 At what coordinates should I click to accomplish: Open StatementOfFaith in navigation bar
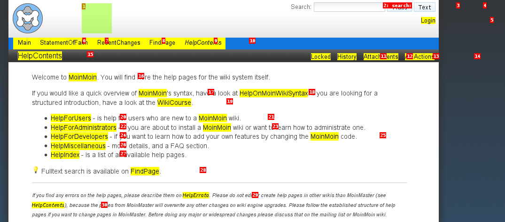[x=64, y=43]
